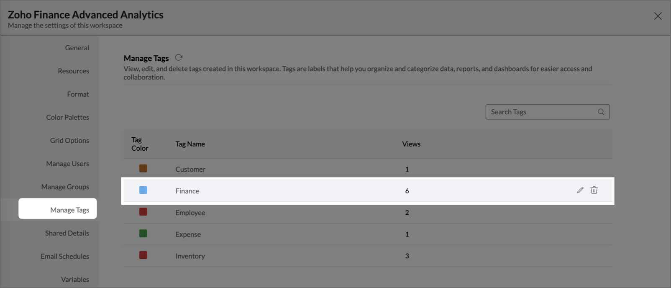Select Email Schedules in the sidebar
Image resolution: width=671 pixels, height=288 pixels.
click(65, 256)
